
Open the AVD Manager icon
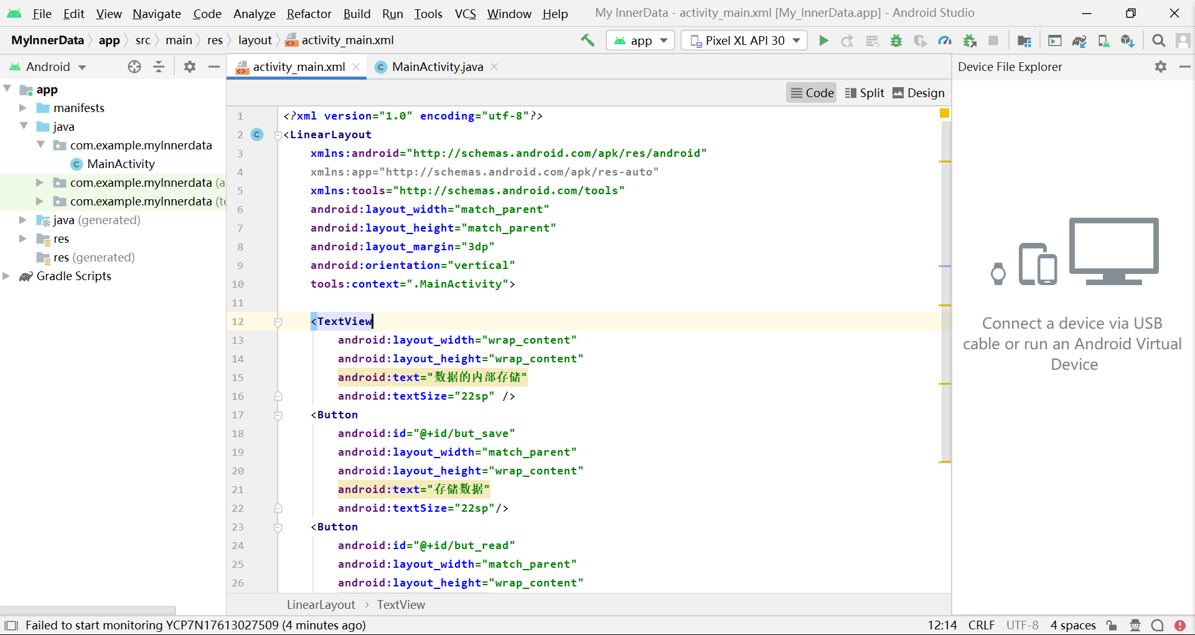(1103, 40)
